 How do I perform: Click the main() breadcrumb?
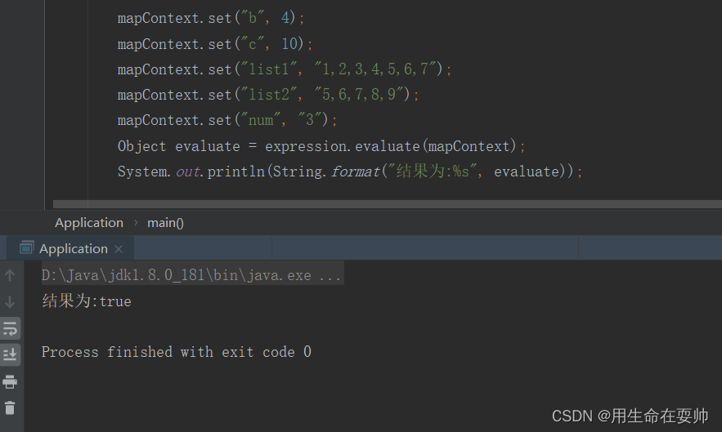click(x=165, y=223)
